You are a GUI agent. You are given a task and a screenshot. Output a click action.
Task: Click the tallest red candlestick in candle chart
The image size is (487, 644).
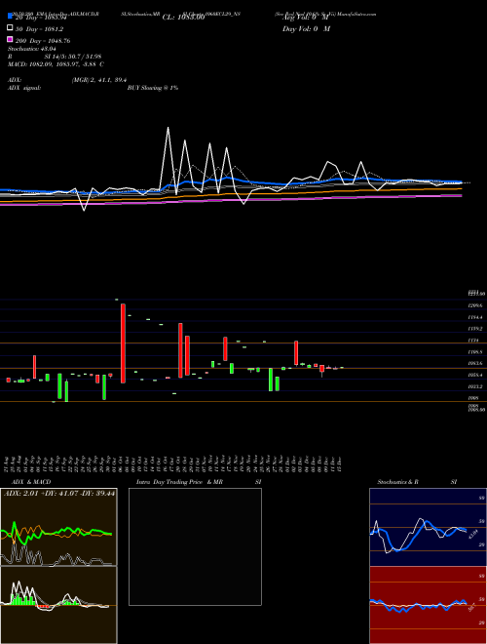(x=123, y=343)
